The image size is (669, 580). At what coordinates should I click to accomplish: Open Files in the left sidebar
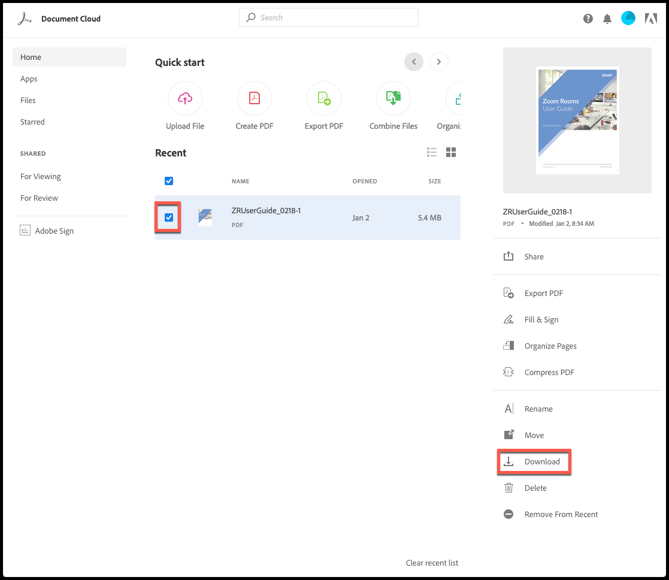coord(28,100)
